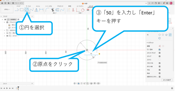Enable the スライス checkbox
The height and width of the screenshot is (91, 175).
(160, 60)
